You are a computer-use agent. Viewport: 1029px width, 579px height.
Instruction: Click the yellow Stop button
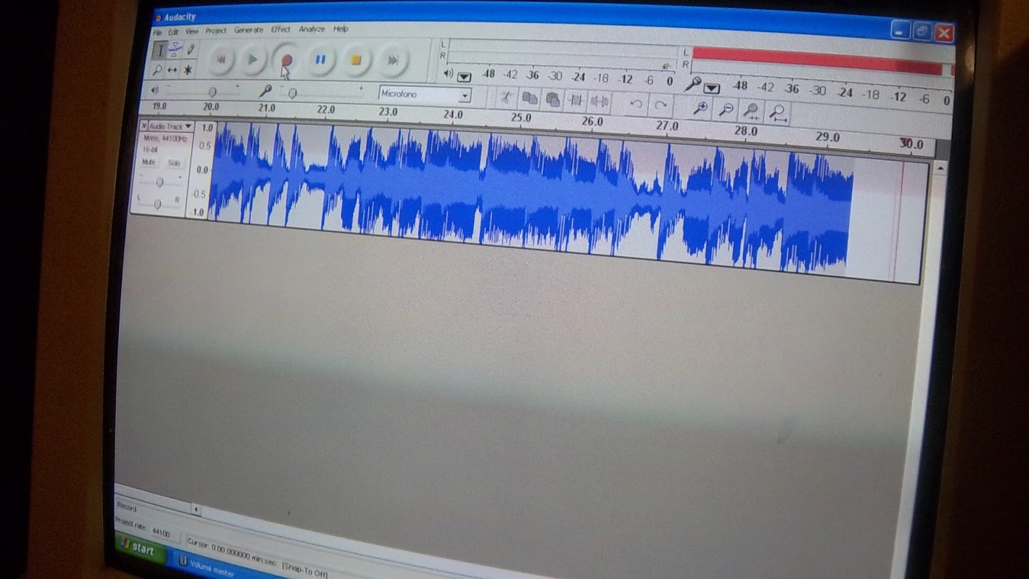[x=356, y=60]
